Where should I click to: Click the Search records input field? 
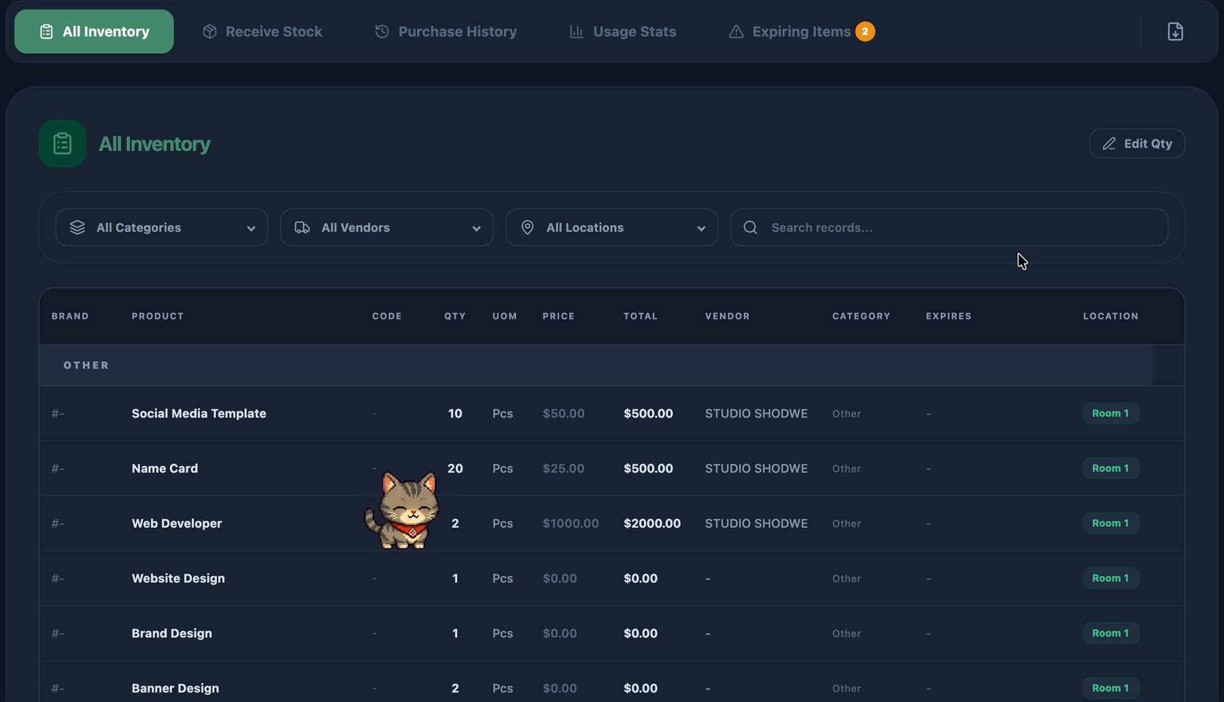[949, 227]
